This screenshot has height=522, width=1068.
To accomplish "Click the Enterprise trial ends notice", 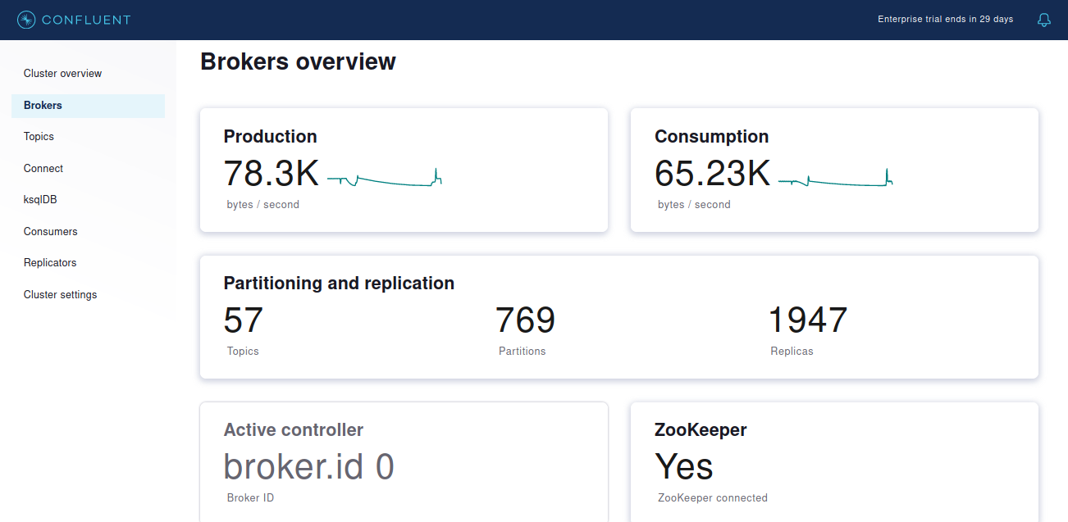I will [x=945, y=20].
